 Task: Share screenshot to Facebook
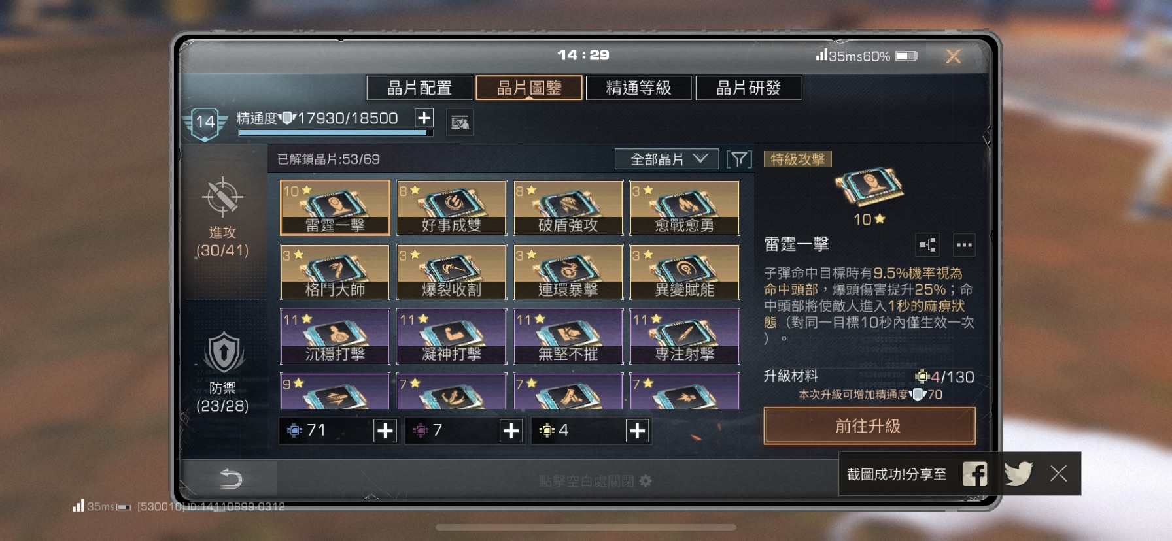[x=974, y=474]
